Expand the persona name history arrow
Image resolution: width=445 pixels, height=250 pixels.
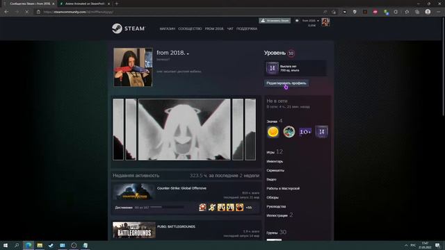coord(188,53)
